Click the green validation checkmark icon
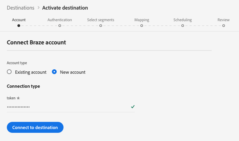The width and height of the screenshot is (239, 141). click(x=132, y=107)
